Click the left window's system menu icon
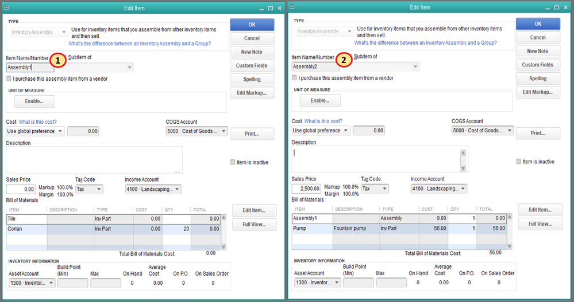Image resolution: width=574 pixels, height=302 pixels. (x=6, y=7)
